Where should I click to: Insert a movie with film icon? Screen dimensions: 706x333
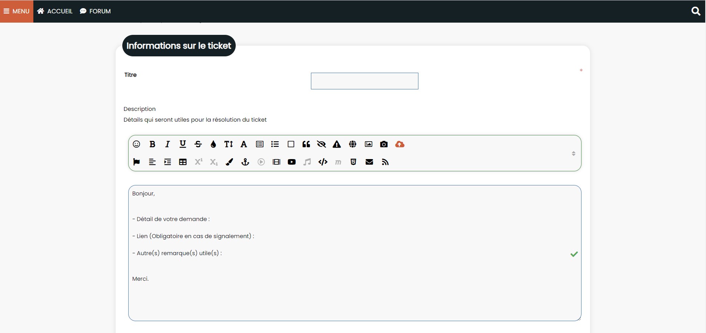(x=276, y=162)
